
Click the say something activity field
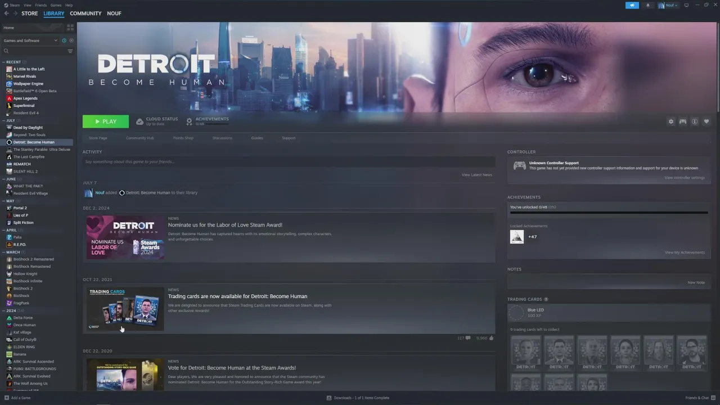click(289, 161)
